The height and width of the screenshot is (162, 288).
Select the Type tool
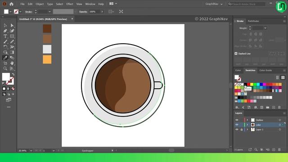[5, 36]
